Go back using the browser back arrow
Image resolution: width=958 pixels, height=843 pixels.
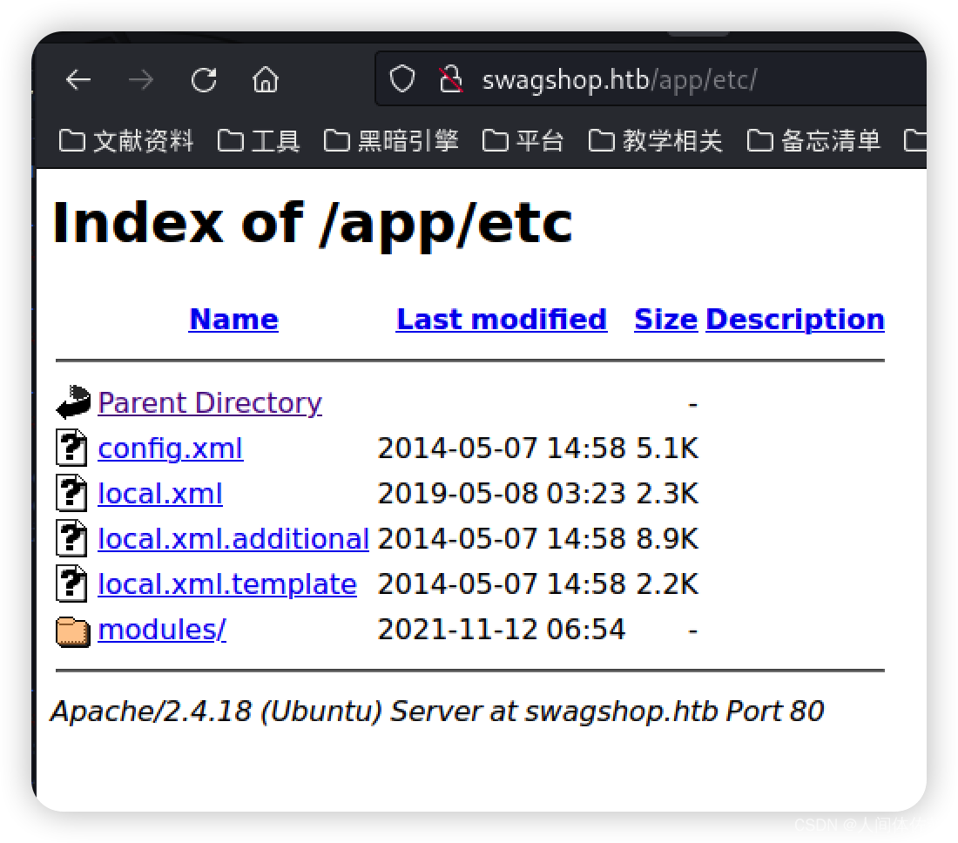(78, 79)
